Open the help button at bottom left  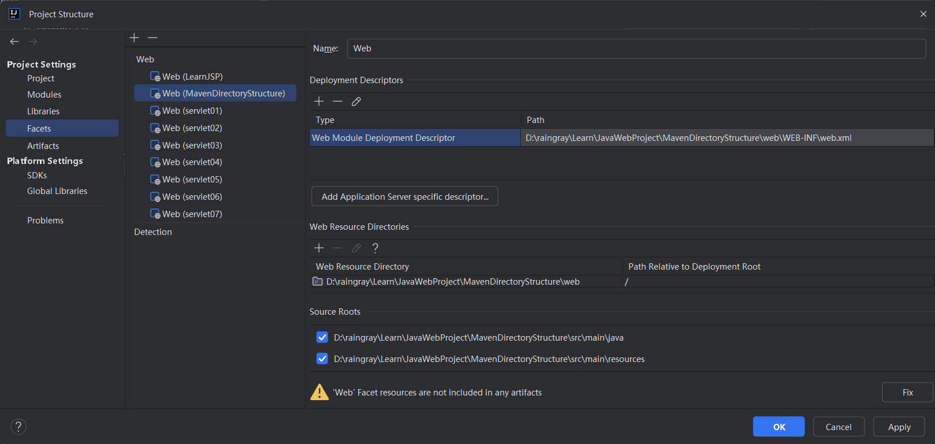click(18, 427)
